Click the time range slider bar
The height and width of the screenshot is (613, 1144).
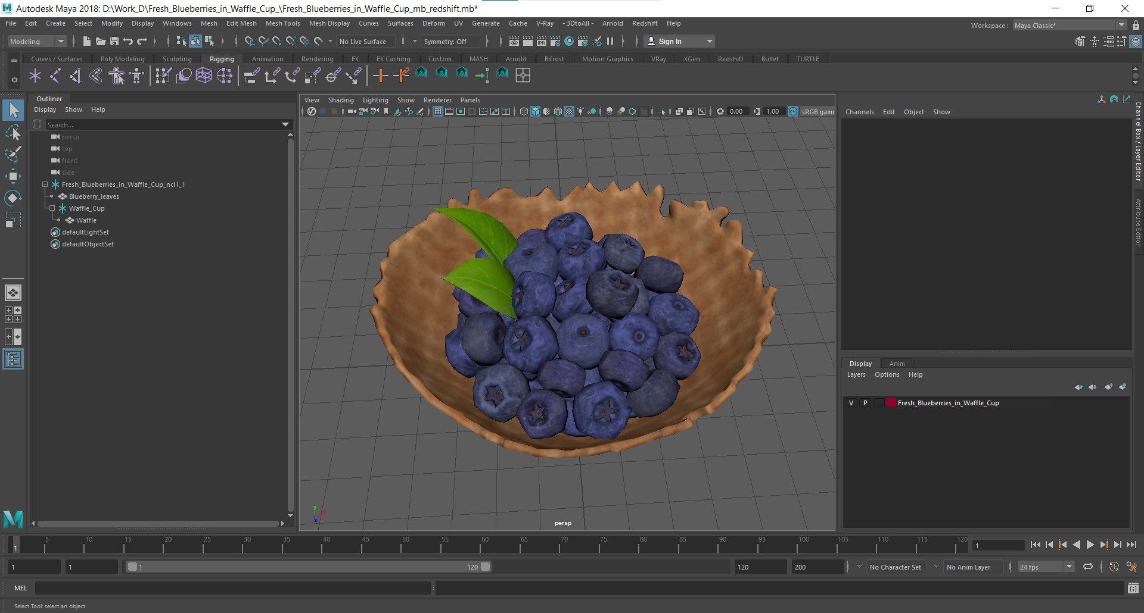(x=309, y=567)
